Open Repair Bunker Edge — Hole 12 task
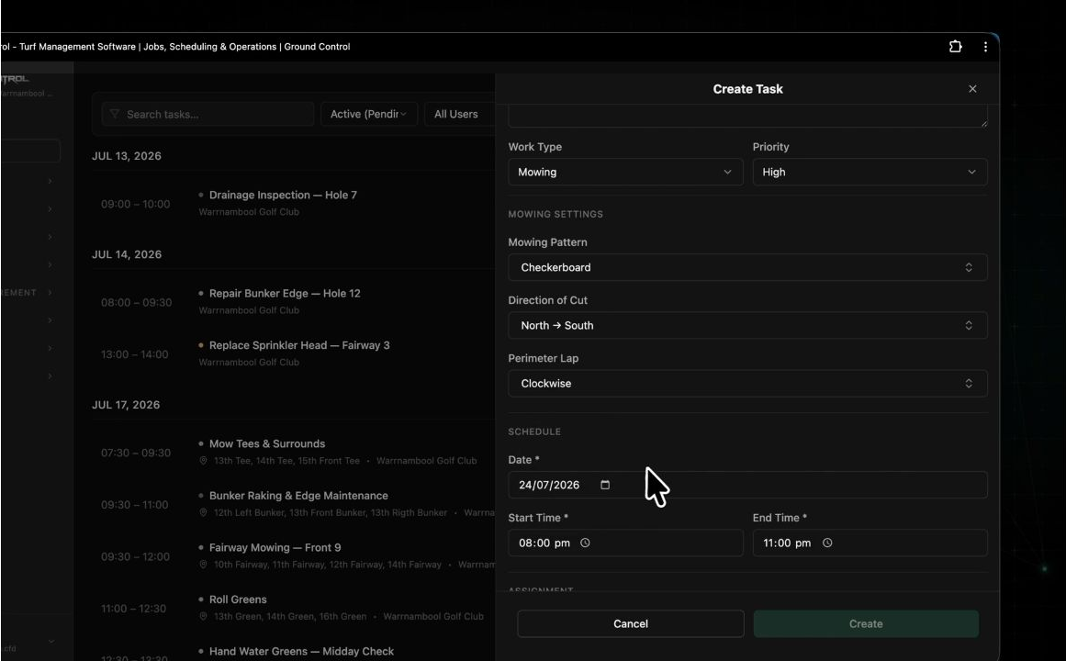Screen dimensions: 1066x661 click(x=285, y=294)
